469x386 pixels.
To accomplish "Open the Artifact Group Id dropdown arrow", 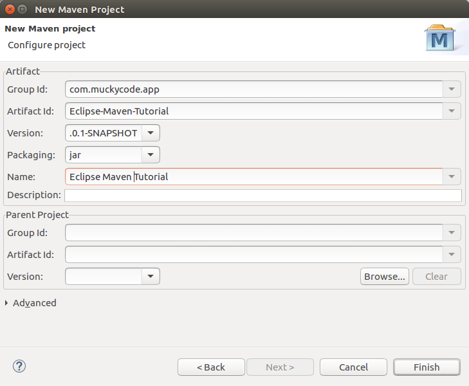I will point(452,89).
